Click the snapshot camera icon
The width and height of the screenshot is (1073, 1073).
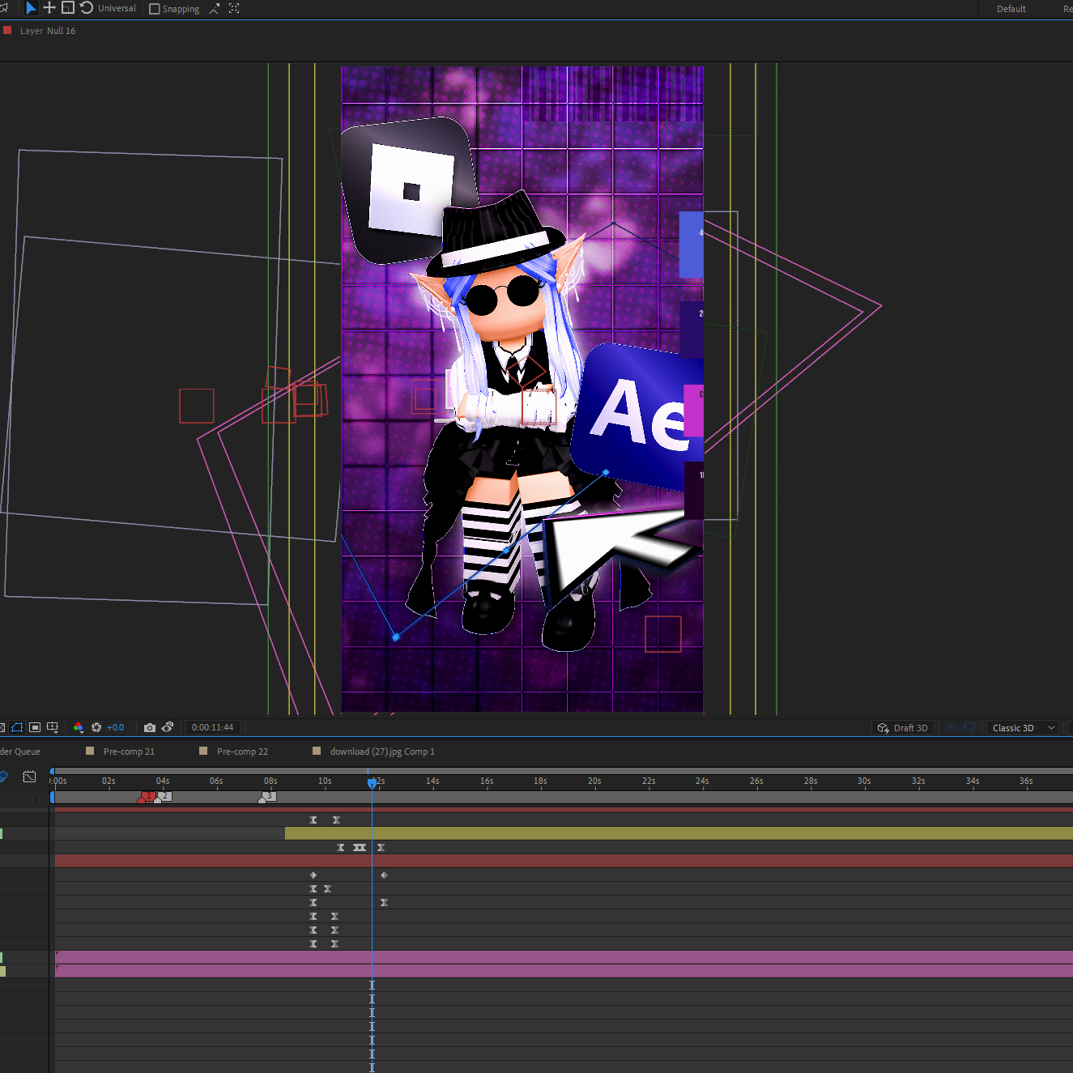150,727
